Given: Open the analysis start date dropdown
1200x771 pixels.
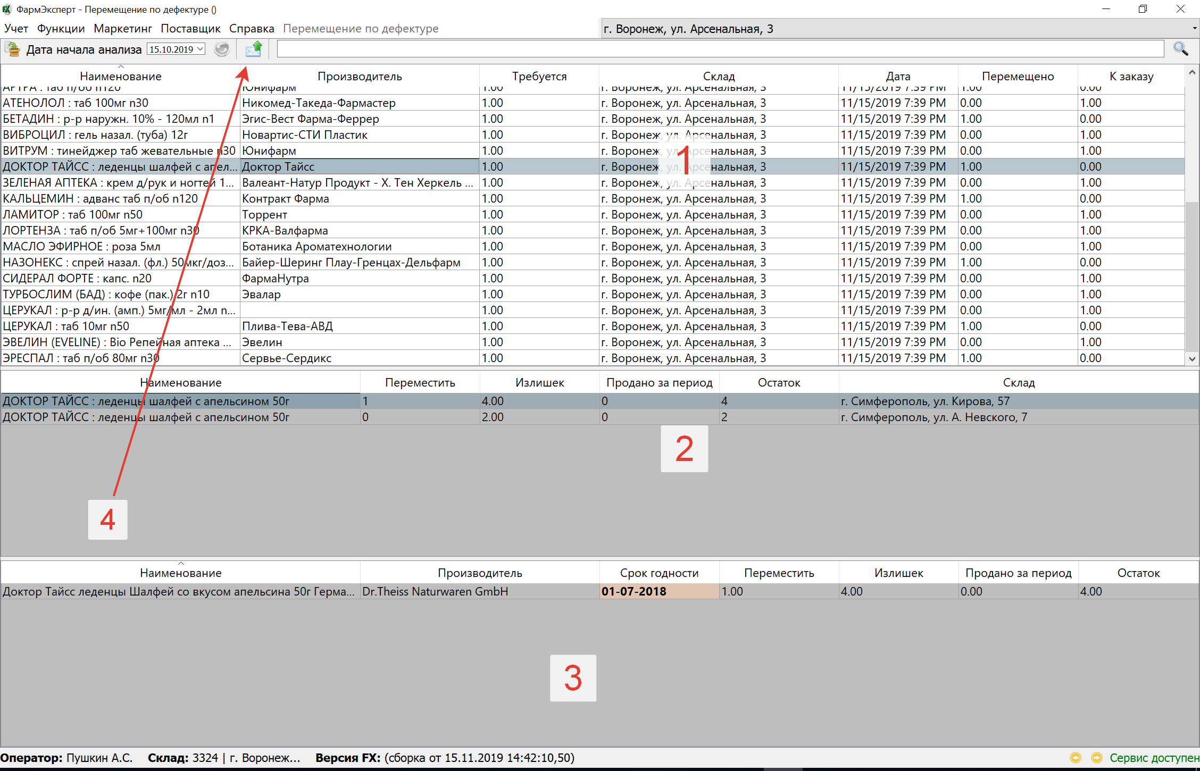Looking at the screenshot, I should [201, 49].
